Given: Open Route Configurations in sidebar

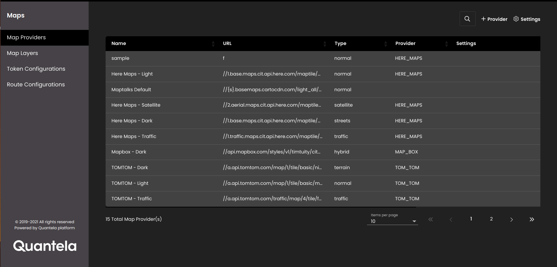Looking at the screenshot, I should (x=44, y=85).
